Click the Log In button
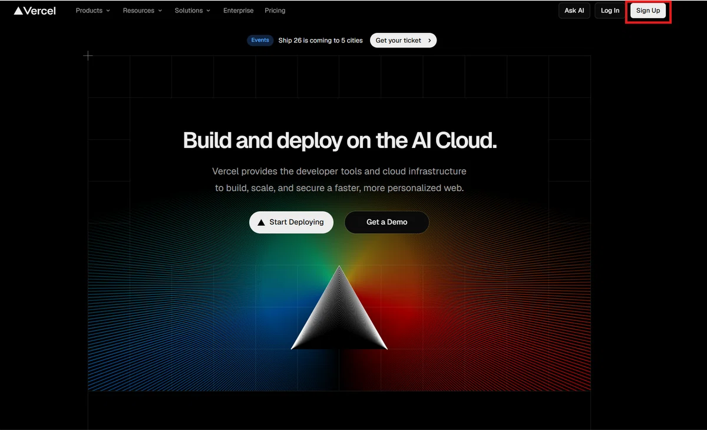Image resolution: width=707 pixels, height=430 pixels. pyautogui.click(x=610, y=11)
